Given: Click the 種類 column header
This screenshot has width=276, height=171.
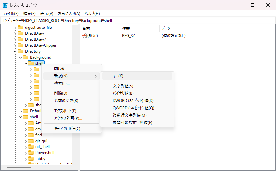Looking at the screenshot, I should [x=140, y=28].
